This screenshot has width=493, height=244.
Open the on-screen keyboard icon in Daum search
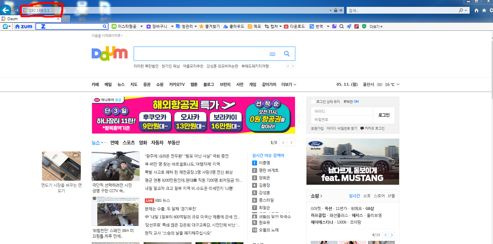click(x=273, y=54)
